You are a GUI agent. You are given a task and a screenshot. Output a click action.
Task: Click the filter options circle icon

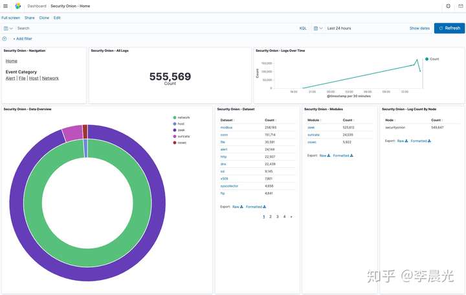point(5,39)
